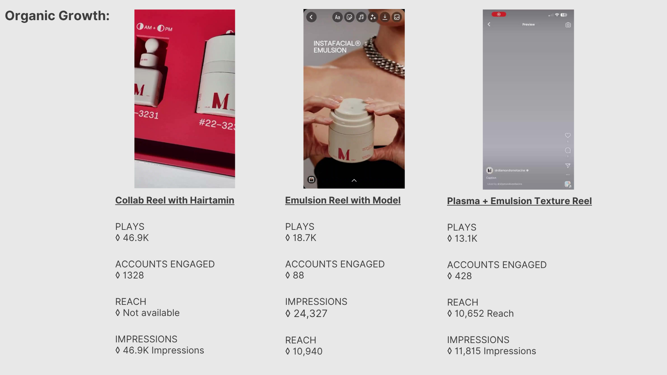The height and width of the screenshot is (375, 667).
Task: Tap the music note icon
Action: [x=361, y=17]
